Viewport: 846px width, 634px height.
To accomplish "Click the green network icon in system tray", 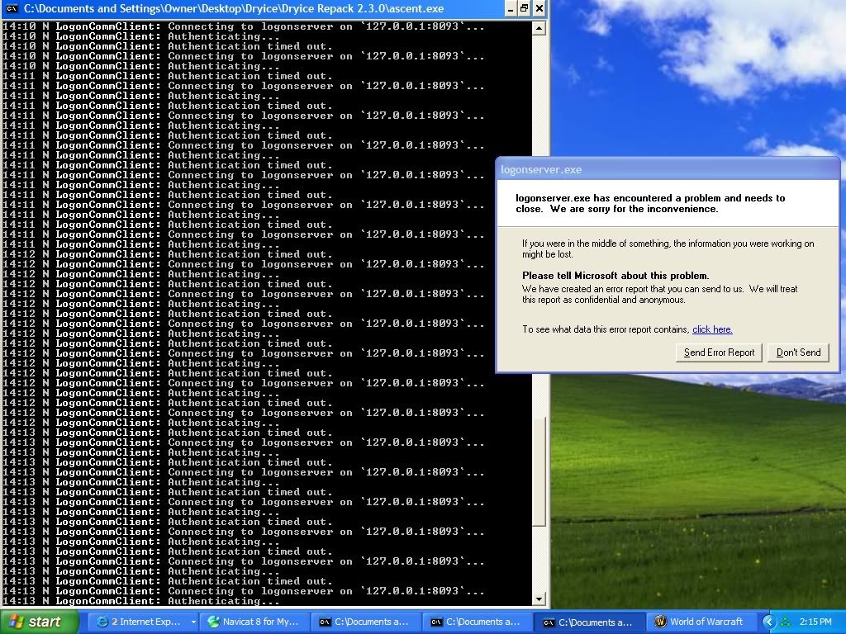I will pos(786,622).
